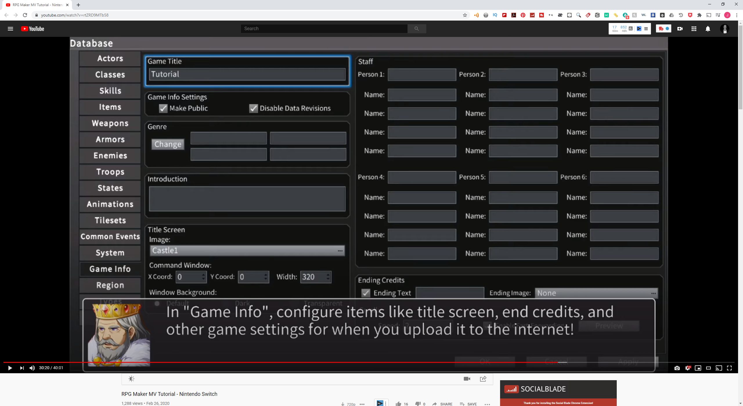This screenshot has width=743, height=406.
Task: Click the TubeBuddy icon in the YouTube header
Action: tap(661, 28)
